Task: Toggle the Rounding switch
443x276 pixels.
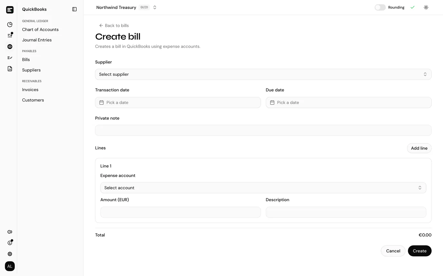Action: (380, 7)
